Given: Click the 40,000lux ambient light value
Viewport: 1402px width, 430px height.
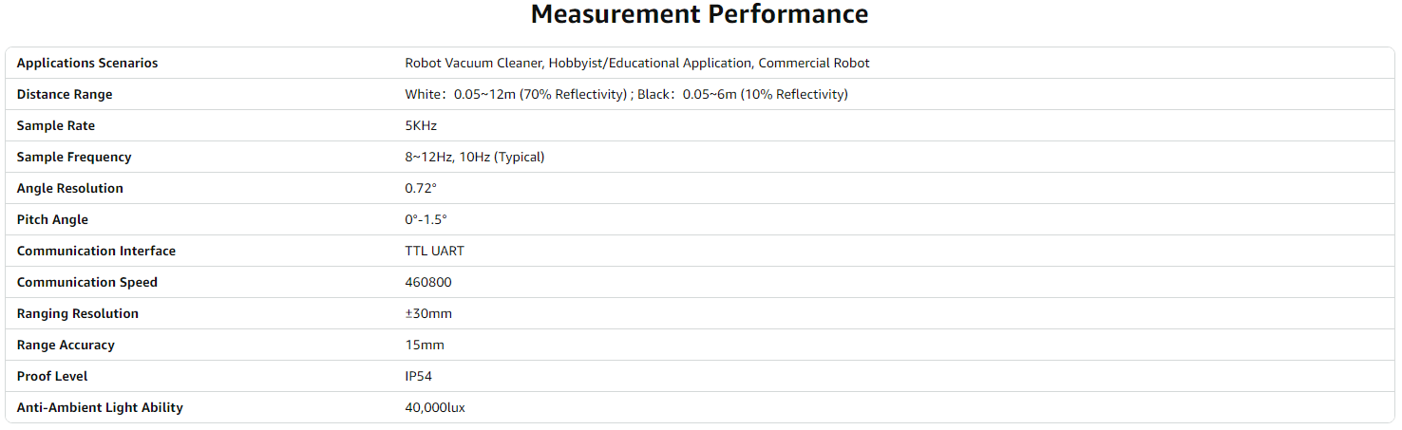Looking at the screenshot, I should tap(435, 408).
